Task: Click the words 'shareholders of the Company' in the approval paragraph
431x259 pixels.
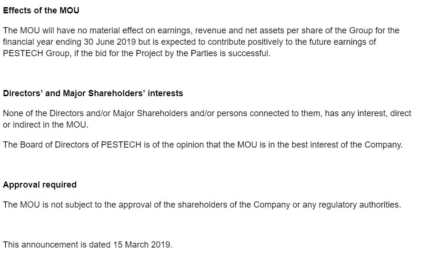Action: pyautogui.click(x=234, y=205)
